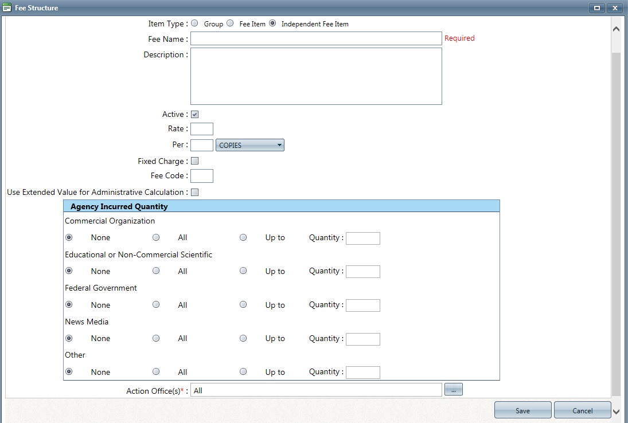Click the Rate input box
This screenshot has width=628, height=423.
[x=202, y=129]
